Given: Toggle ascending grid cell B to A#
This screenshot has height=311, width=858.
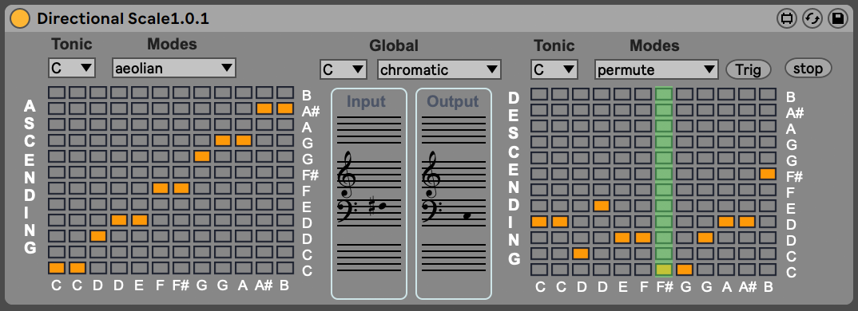Looking at the screenshot, I should click(285, 108).
